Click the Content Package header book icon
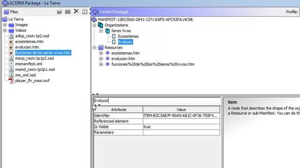 tap(95, 12)
